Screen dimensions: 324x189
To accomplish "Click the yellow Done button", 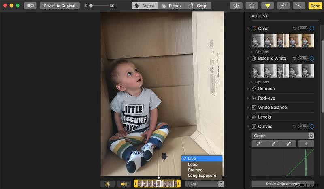I will coord(315,6).
